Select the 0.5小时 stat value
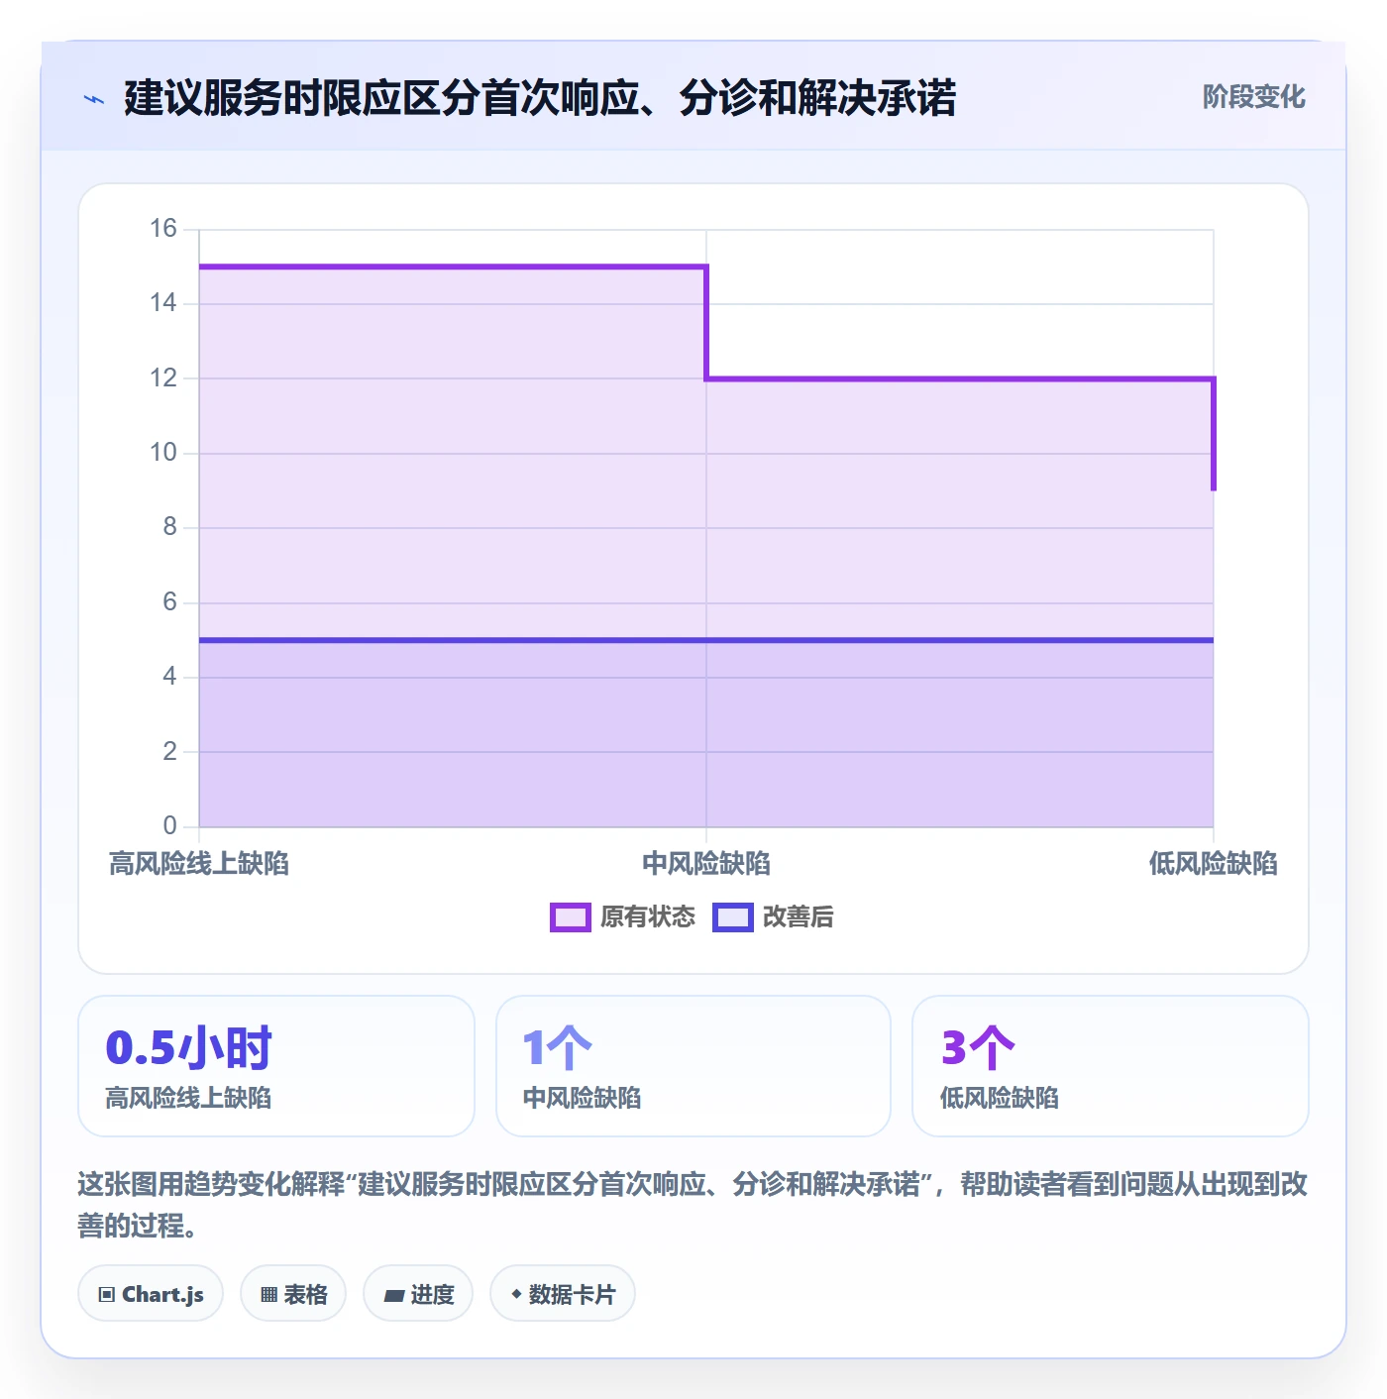 (x=188, y=1048)
